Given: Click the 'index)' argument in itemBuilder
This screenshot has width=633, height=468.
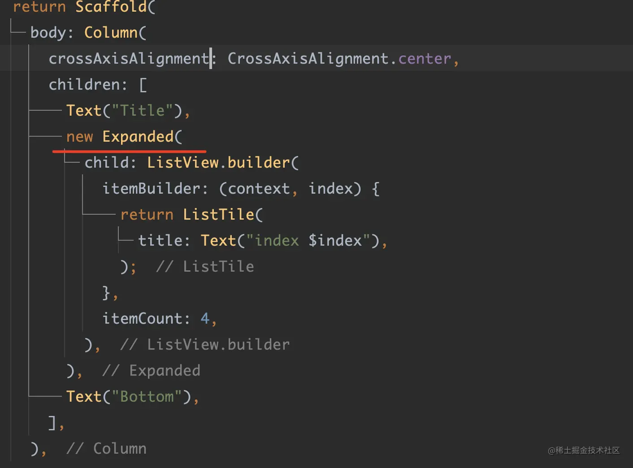Looking at the screenshot, I should coord(335,189).
